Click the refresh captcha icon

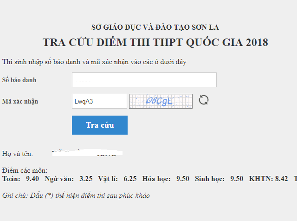[204, 100]
